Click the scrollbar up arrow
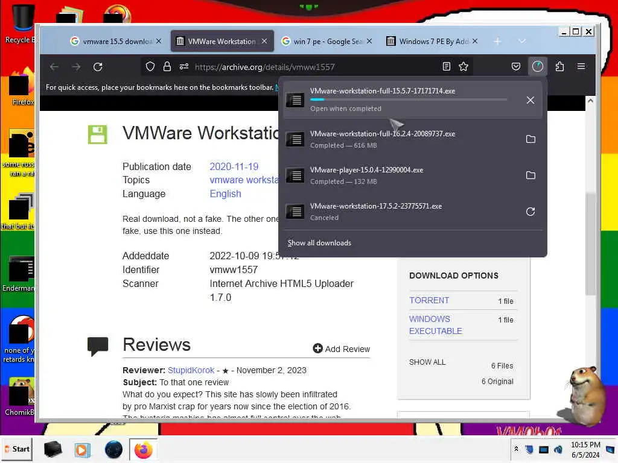 pos(590,101)
